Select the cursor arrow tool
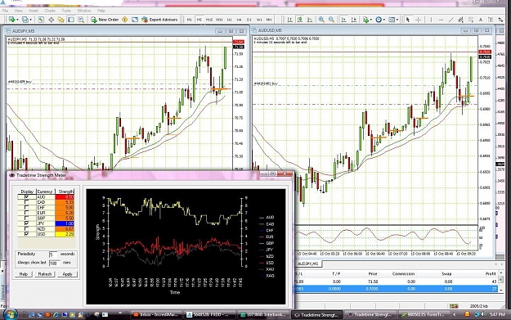The width and height of the screenshot is (511, 320). click(407, 20)
